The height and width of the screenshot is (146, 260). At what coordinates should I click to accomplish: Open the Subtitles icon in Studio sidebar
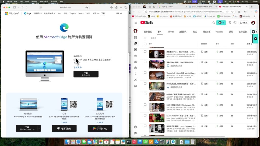tap(136, 62)
